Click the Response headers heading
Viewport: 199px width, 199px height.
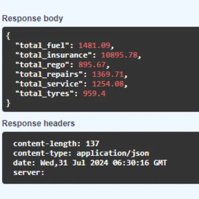(x=39, y=123)
